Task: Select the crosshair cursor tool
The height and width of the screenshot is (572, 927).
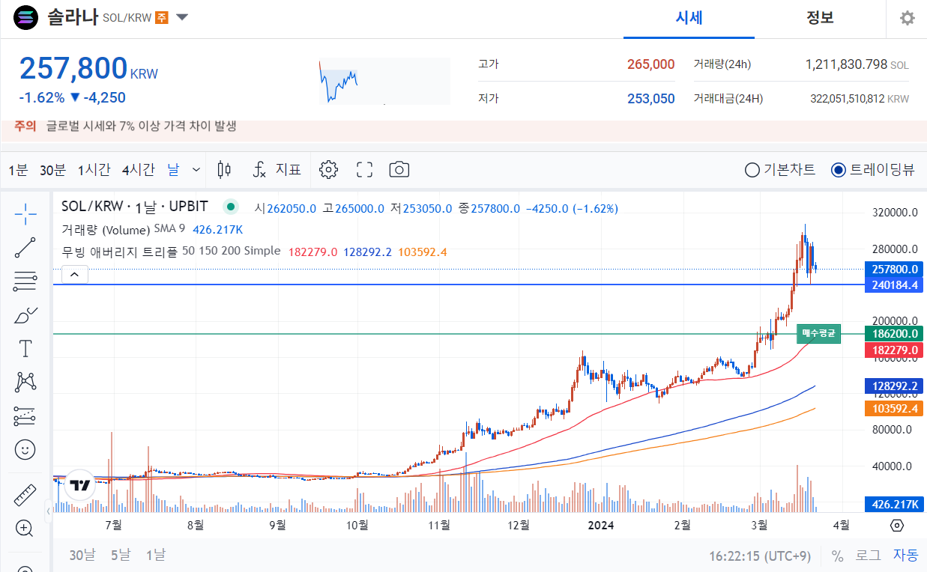Action: tap(25, 213)
